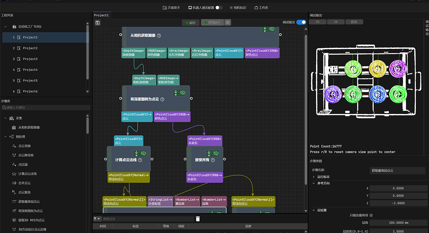Click the 搜索日志 log search field
429x233 pixels.
(148, 219)
